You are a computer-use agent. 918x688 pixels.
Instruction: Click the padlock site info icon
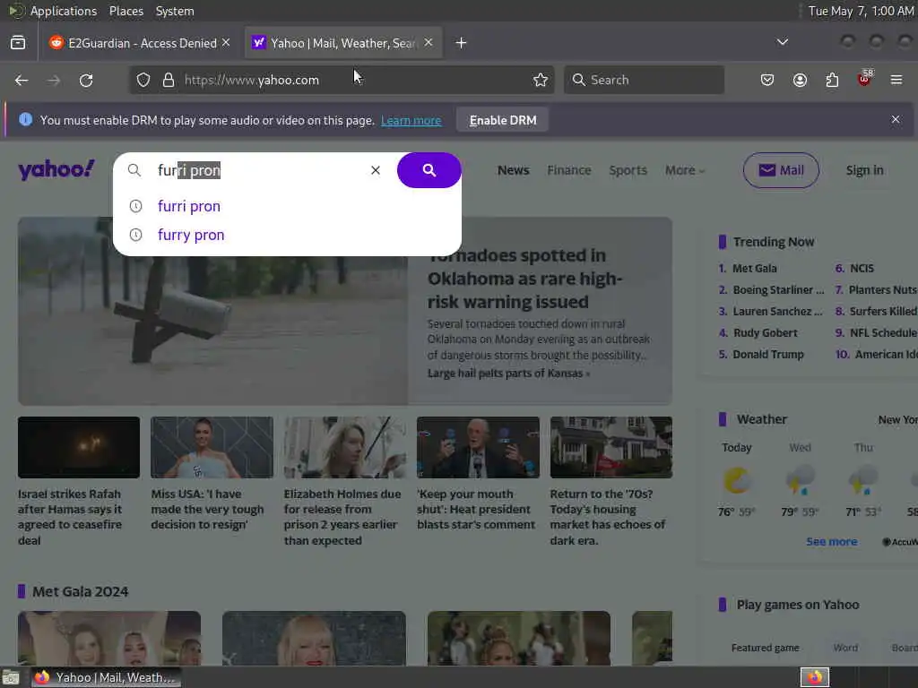click(x=169, y=80)
